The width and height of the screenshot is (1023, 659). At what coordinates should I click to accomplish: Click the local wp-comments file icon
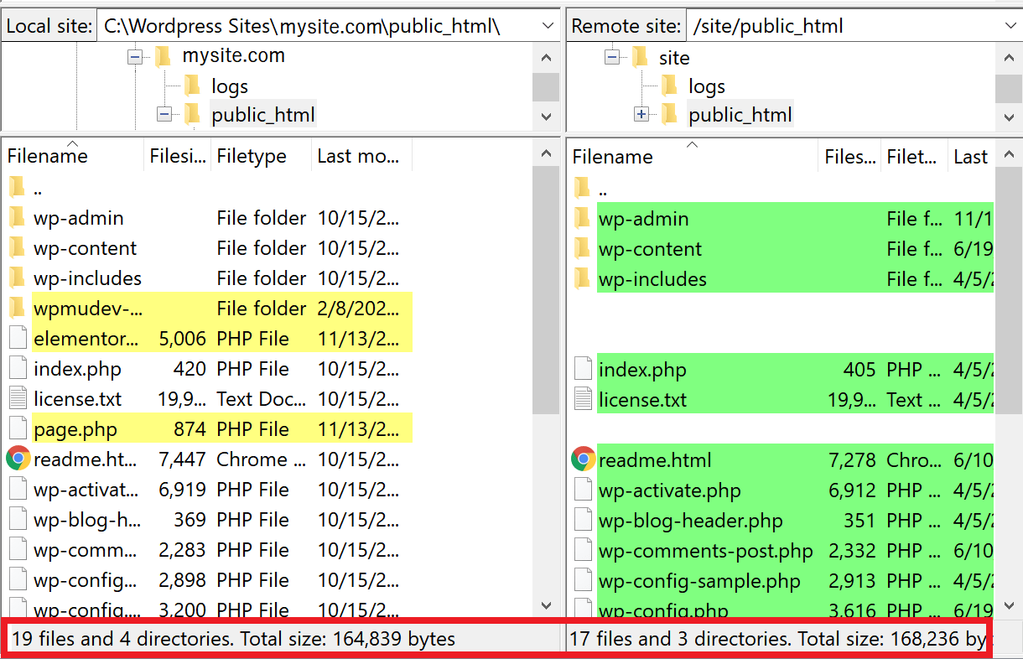pos(18,549)
